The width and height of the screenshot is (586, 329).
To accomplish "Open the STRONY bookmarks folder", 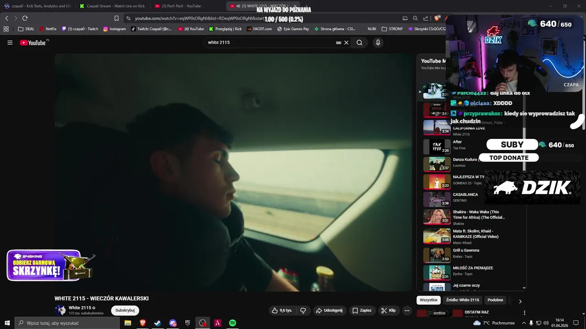I will pyautogui.click(x=392, y=29).
